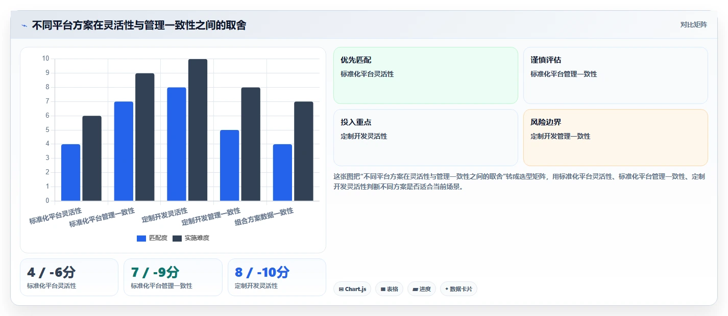728x316 pixels.
Task: Click the dark 实施难度 bar for 标准化平台管理一致性
Action: (145, 137)
